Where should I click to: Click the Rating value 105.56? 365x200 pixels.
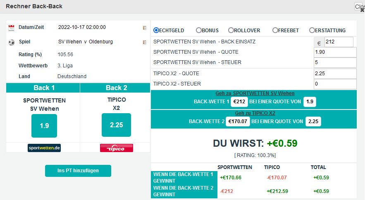[x=65, y=55]
